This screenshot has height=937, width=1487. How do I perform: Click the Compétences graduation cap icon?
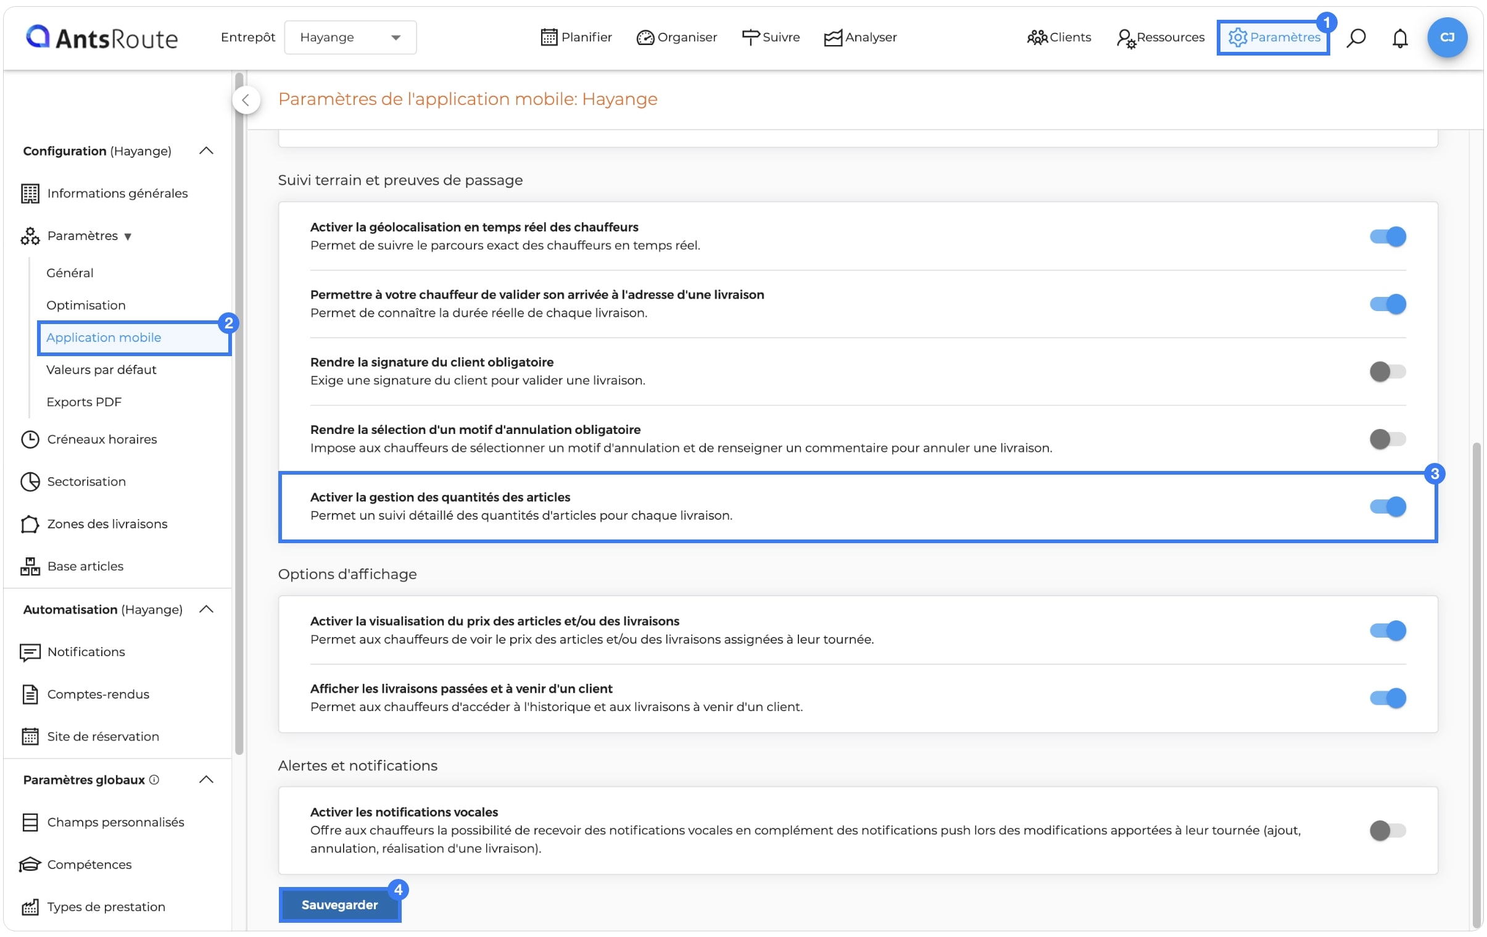point(30,865)
